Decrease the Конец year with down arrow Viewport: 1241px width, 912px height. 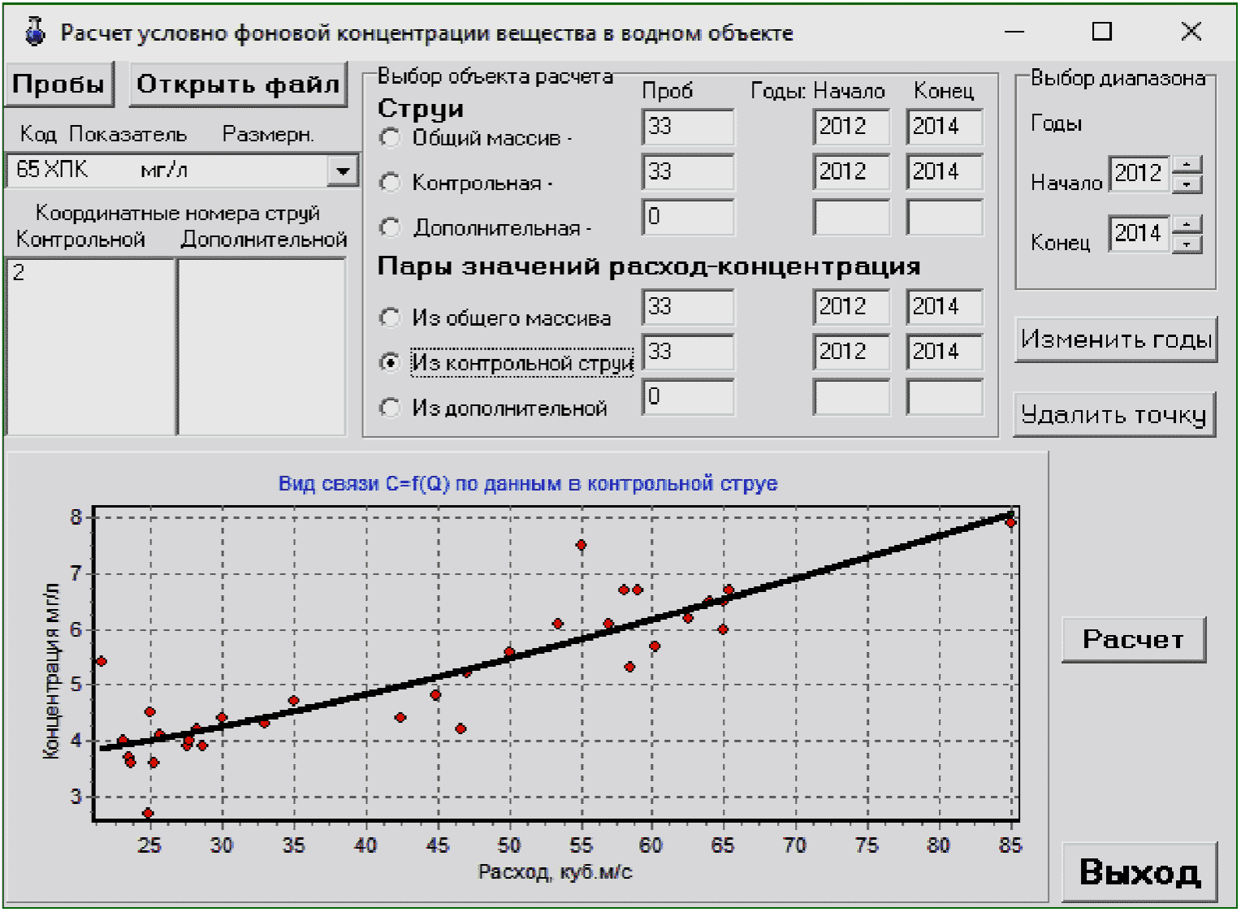[1187, 244]
